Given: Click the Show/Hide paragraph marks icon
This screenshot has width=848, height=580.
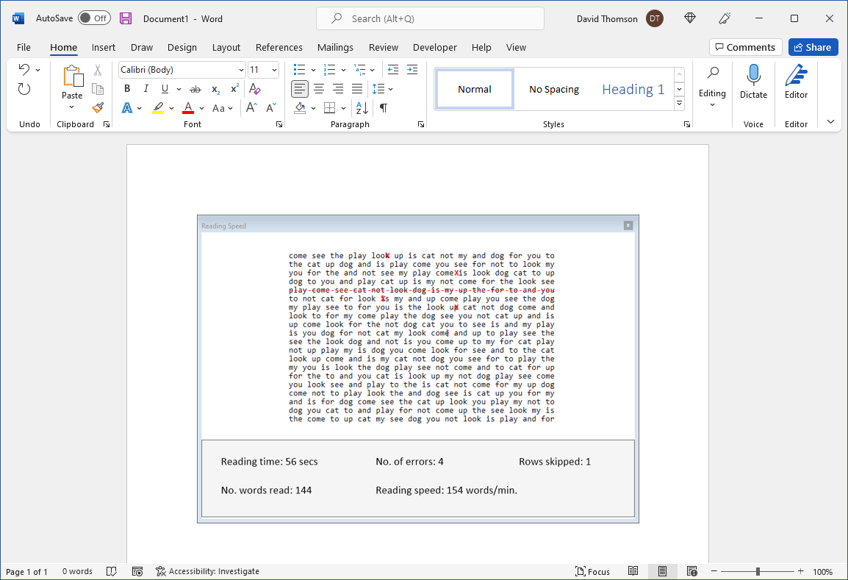Looking at the screenshot, I should click(383, 108).
